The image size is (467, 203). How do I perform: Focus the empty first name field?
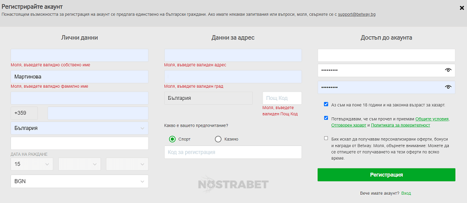pos(80,55)
